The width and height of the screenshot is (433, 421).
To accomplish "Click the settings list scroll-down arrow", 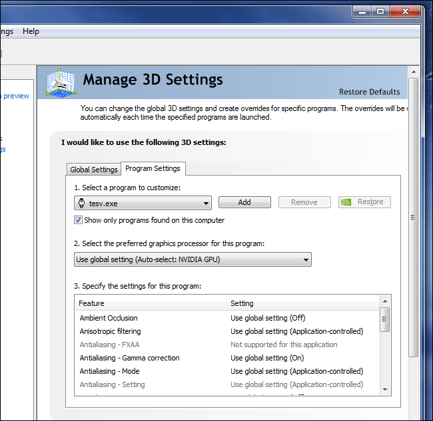I will coord(385,388).
